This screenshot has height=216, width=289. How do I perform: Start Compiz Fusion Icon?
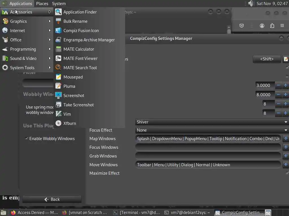tap(89, 30)
